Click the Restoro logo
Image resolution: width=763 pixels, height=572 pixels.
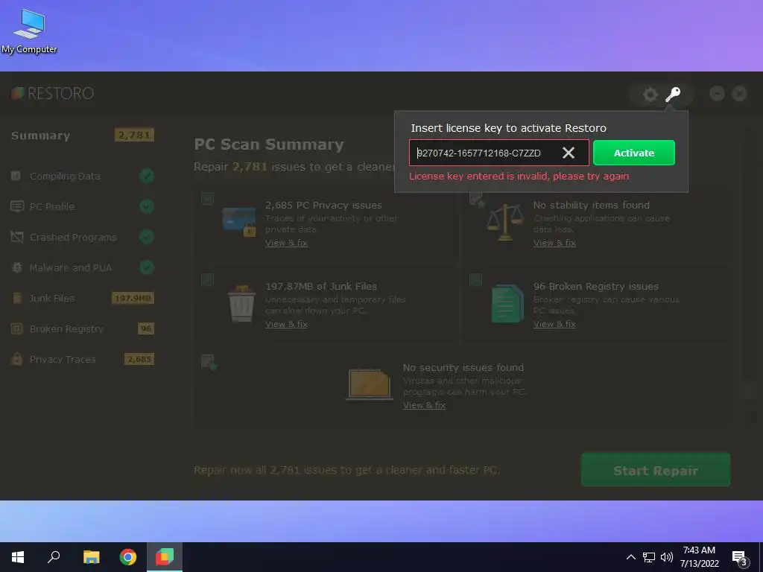(52, 93)
